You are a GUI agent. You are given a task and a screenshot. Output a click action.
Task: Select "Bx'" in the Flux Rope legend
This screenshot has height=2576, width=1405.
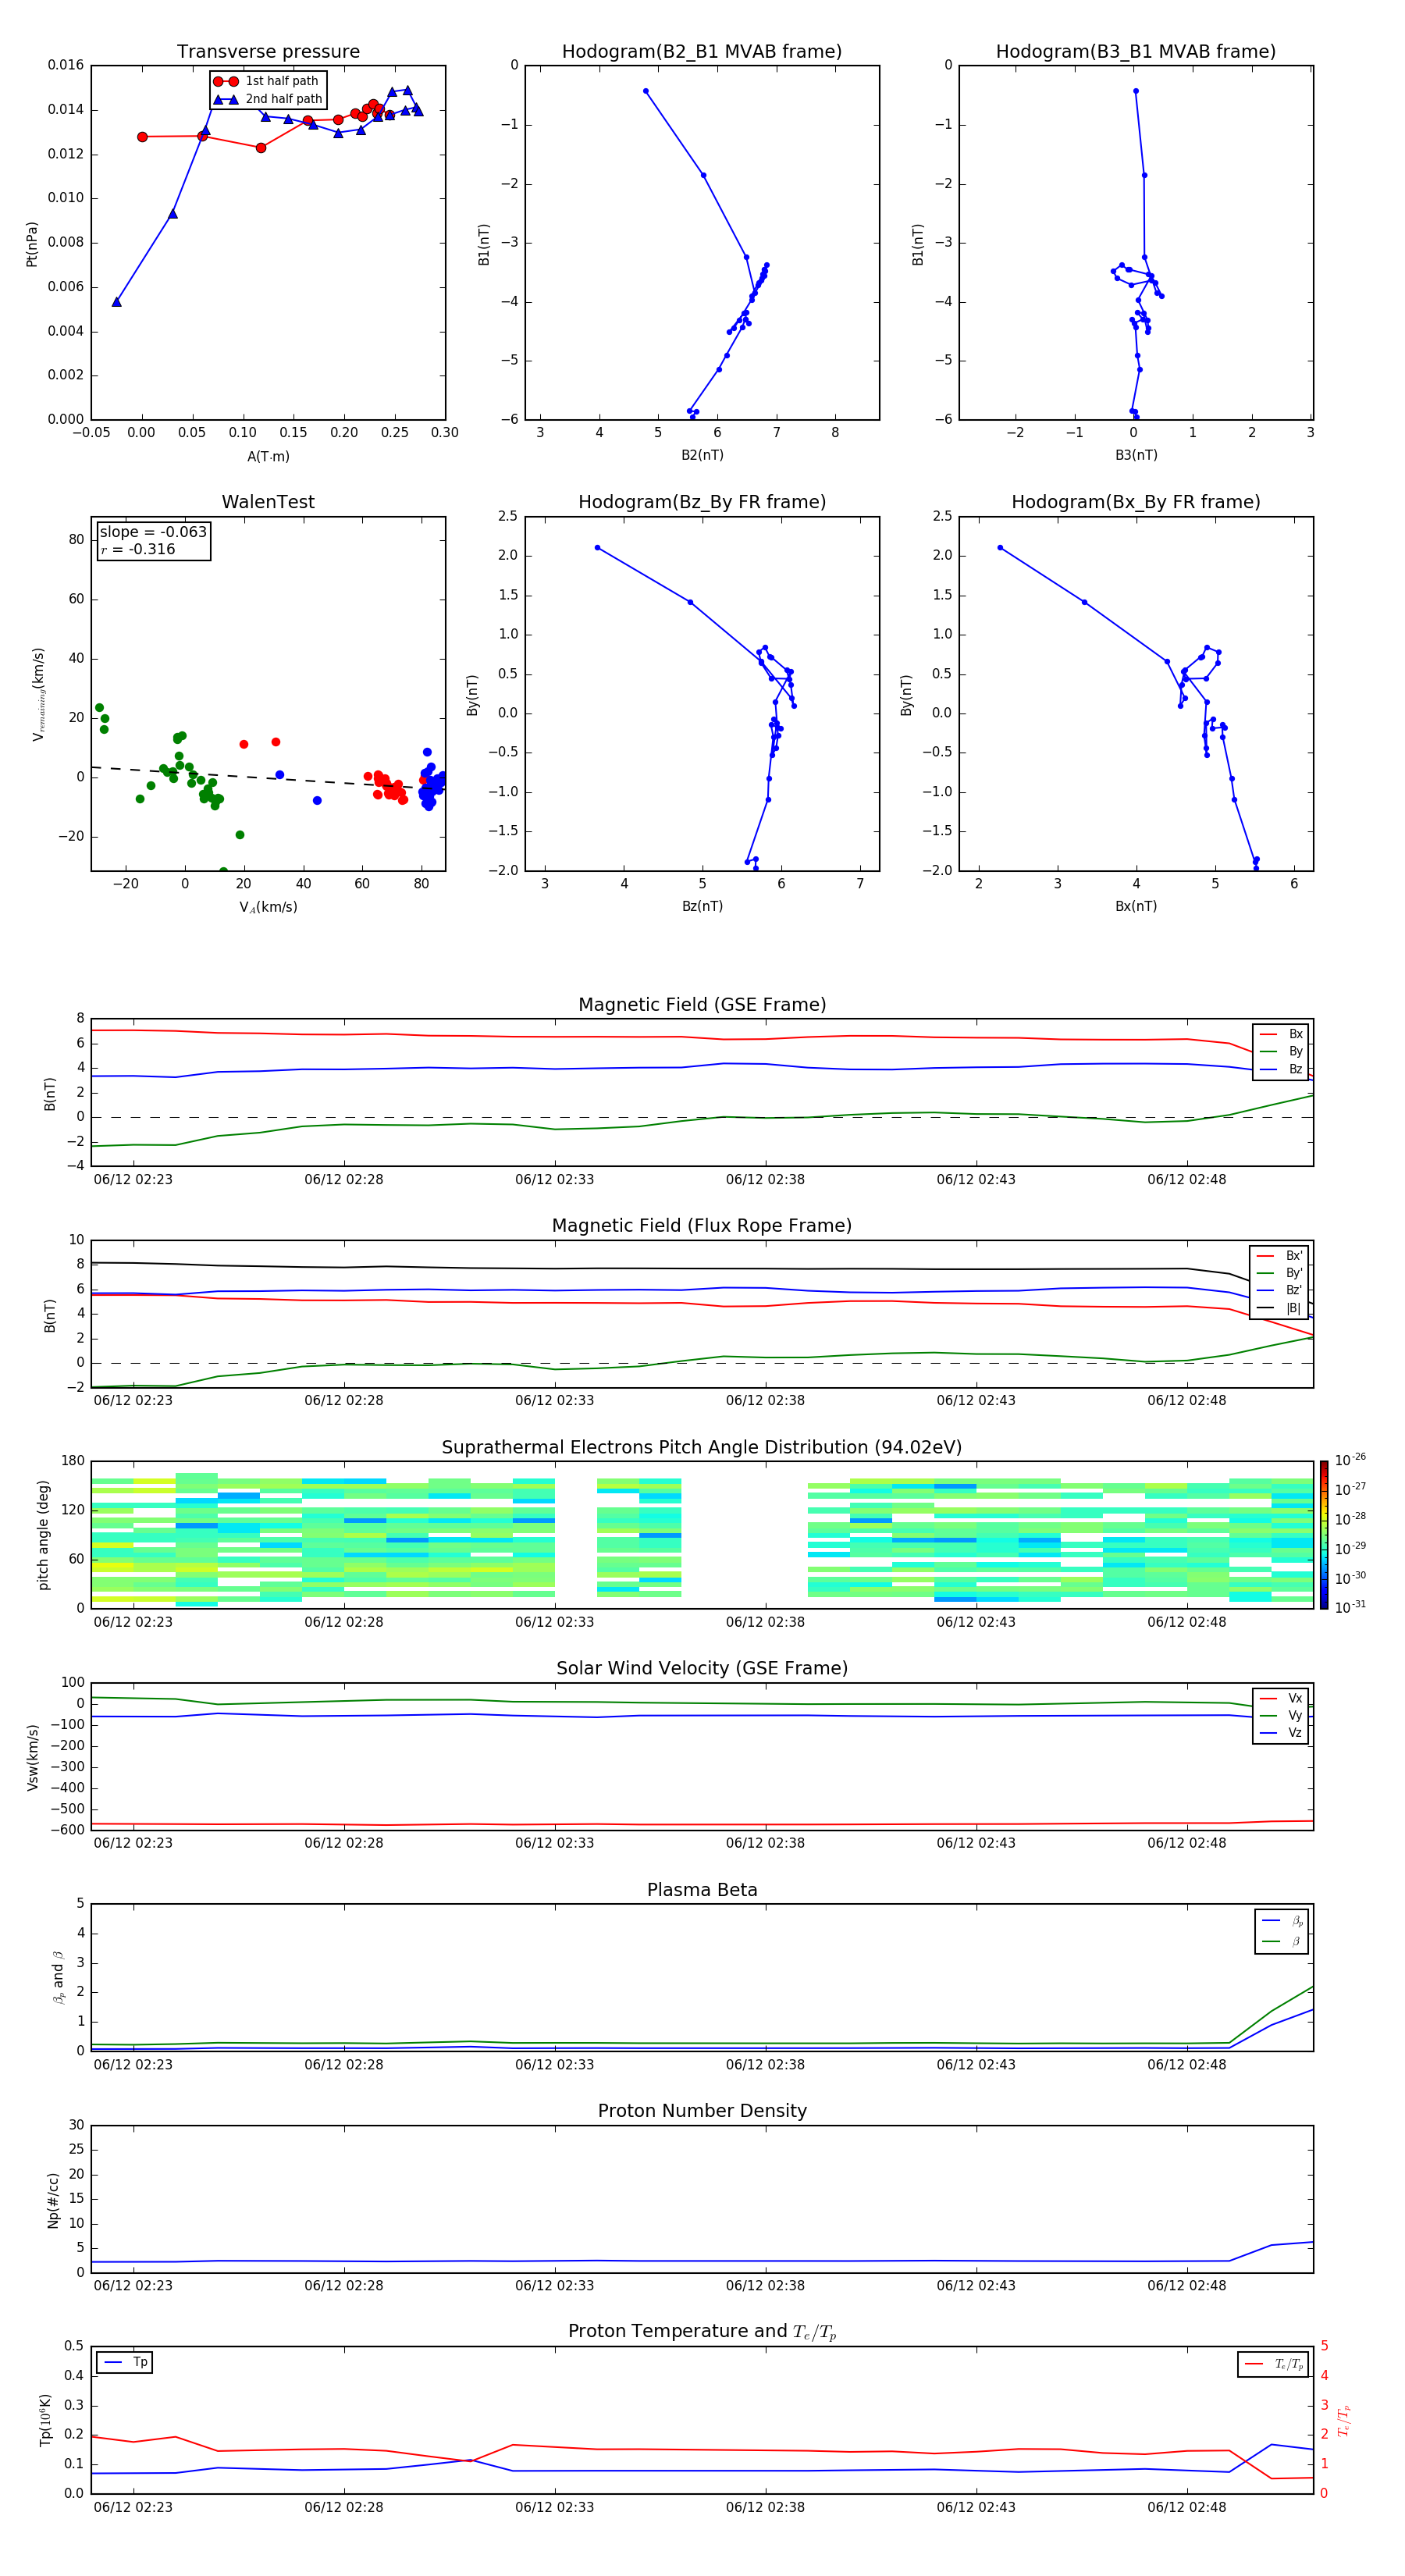[x=1280, y=1256]
